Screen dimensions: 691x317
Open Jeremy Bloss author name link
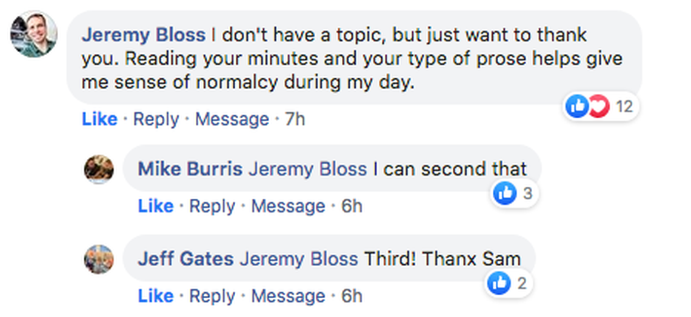click(144, 35)
